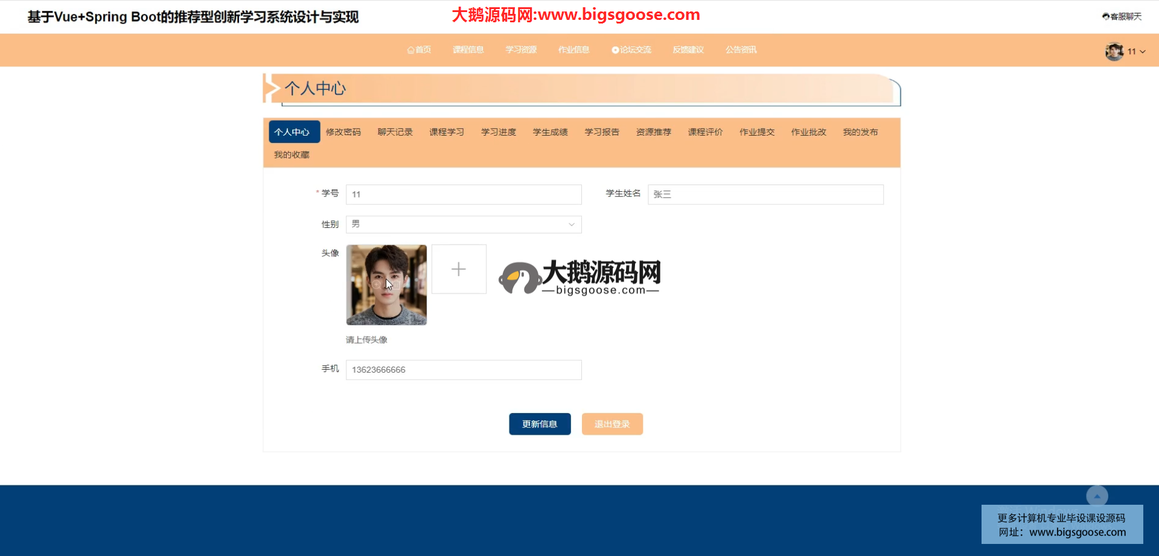Click the back-to-top arrow button
Screen dimensions: 1159x556
coord(1097,496)
